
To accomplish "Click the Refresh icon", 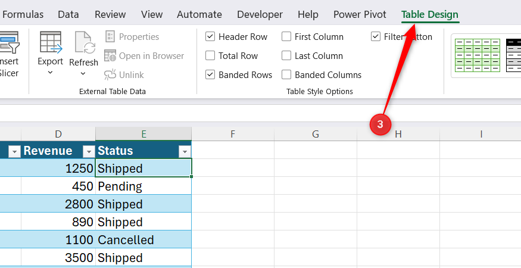I will coord(85,42).
